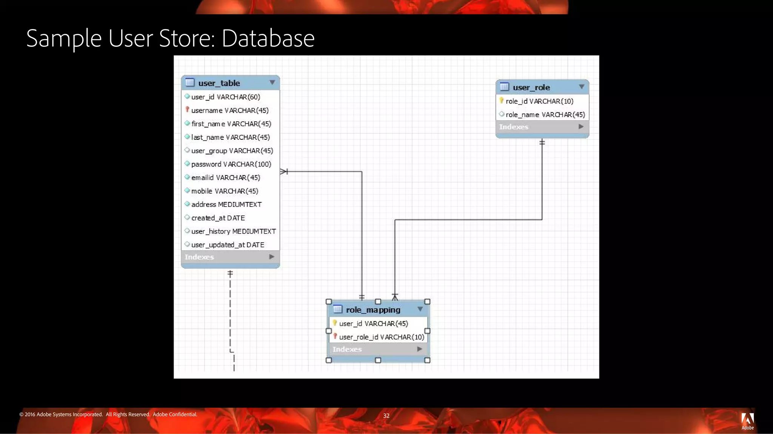Click the username red key icon
Screen dimensions: 773x434
[x=187, y=110]
